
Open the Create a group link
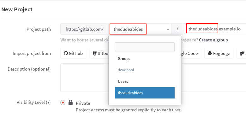point(213,40)
